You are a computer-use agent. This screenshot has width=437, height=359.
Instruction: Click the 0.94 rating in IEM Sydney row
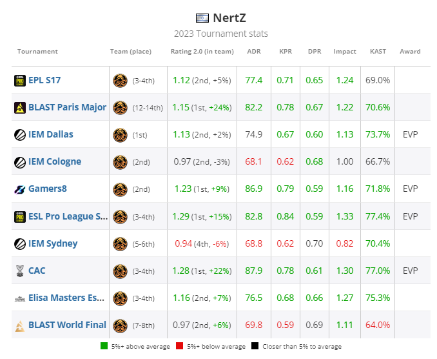(184, 243)
